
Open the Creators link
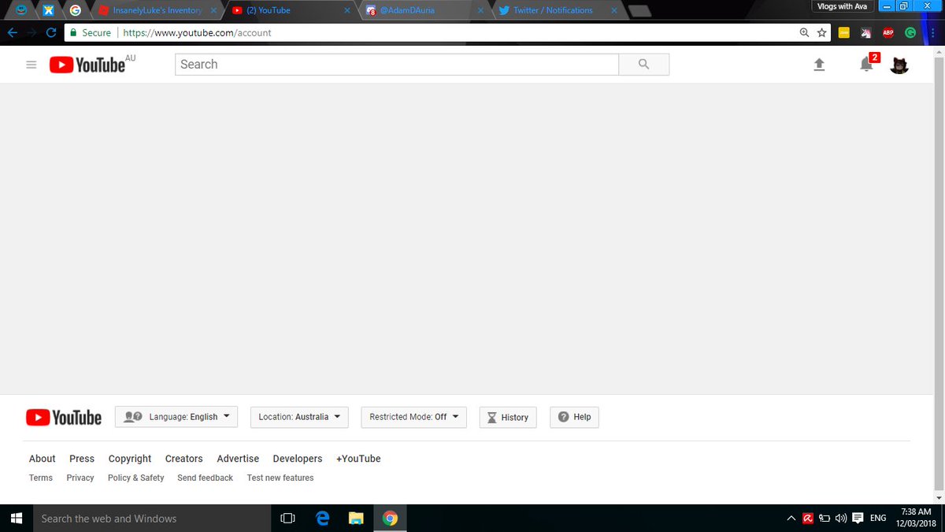click(184, 459)
